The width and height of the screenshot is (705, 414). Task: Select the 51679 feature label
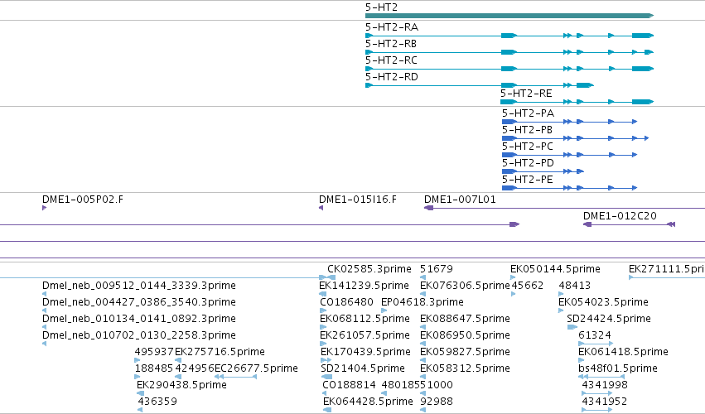point(437,269)
